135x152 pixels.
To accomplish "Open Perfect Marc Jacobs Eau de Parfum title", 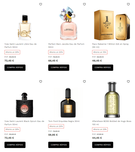I will click(66, 45).
